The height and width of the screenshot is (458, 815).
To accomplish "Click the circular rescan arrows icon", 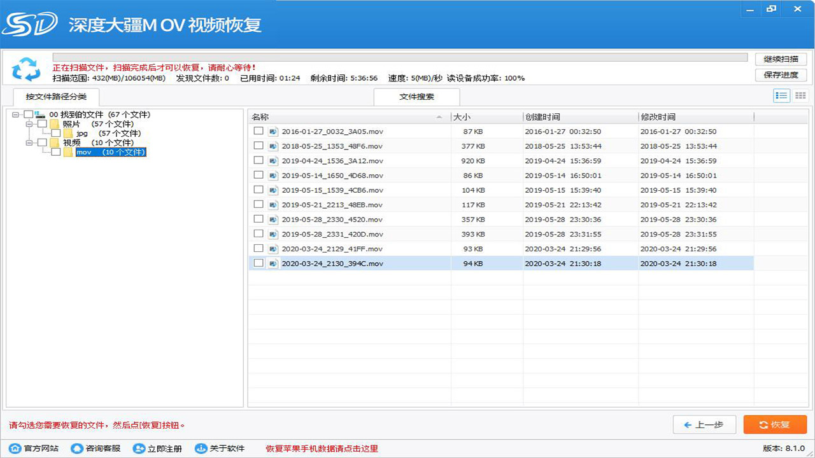I will click(x=26, y=67).
